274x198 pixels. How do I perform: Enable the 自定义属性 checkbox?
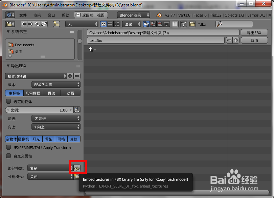[x=8, y=156]
